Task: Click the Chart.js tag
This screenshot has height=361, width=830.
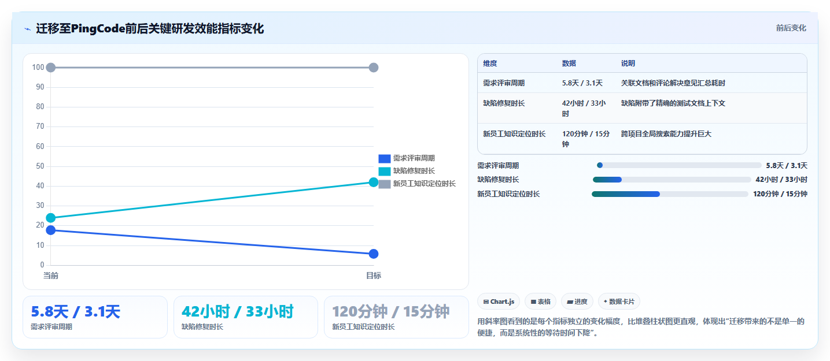Action: tap(499, 302)
